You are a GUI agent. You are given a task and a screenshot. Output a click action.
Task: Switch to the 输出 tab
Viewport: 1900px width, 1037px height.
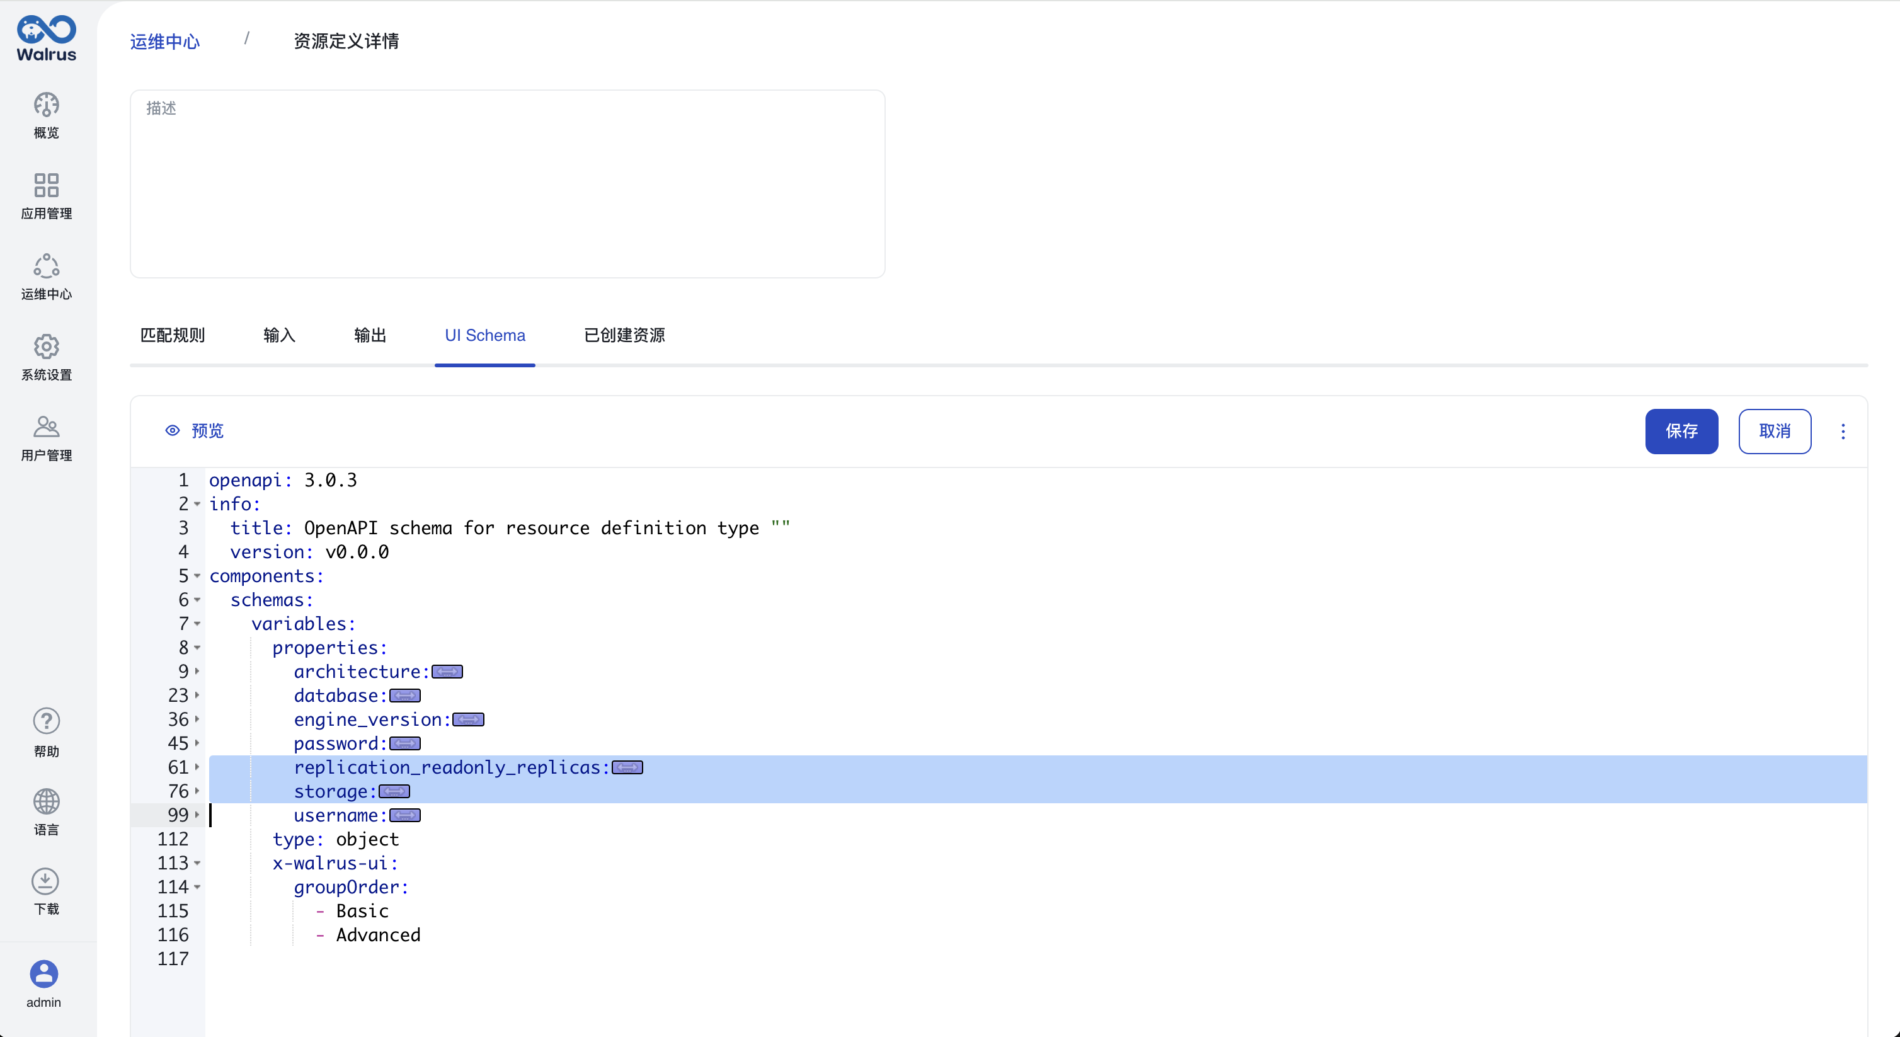(x=370, y=335)
